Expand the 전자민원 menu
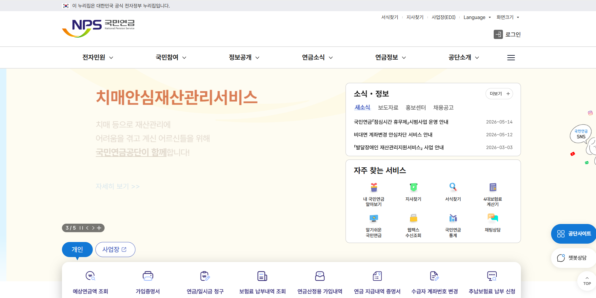 pyautogui.click(x=98, y=57)
